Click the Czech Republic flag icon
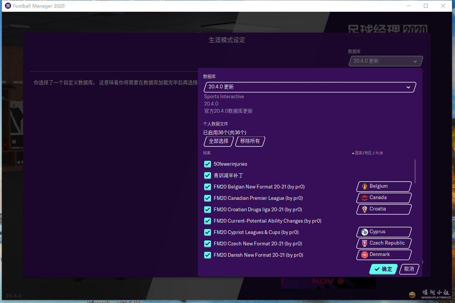 coord(365,243)
